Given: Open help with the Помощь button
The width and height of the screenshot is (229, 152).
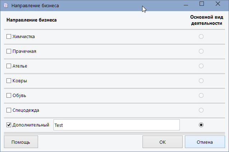Looking at the screenshot, I should click(x=21, y=142).
